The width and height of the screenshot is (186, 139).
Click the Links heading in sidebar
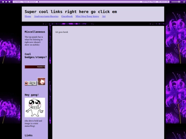pos(29,135)
